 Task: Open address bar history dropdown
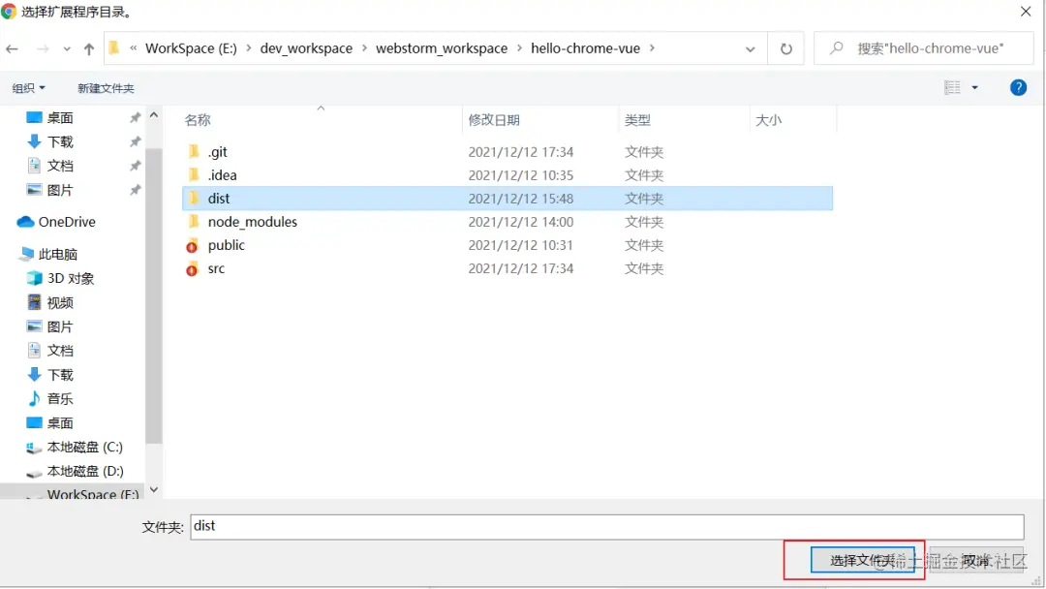click(x=751, y=49)
